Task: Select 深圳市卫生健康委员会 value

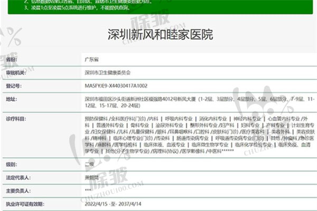Action: point(108,73)
